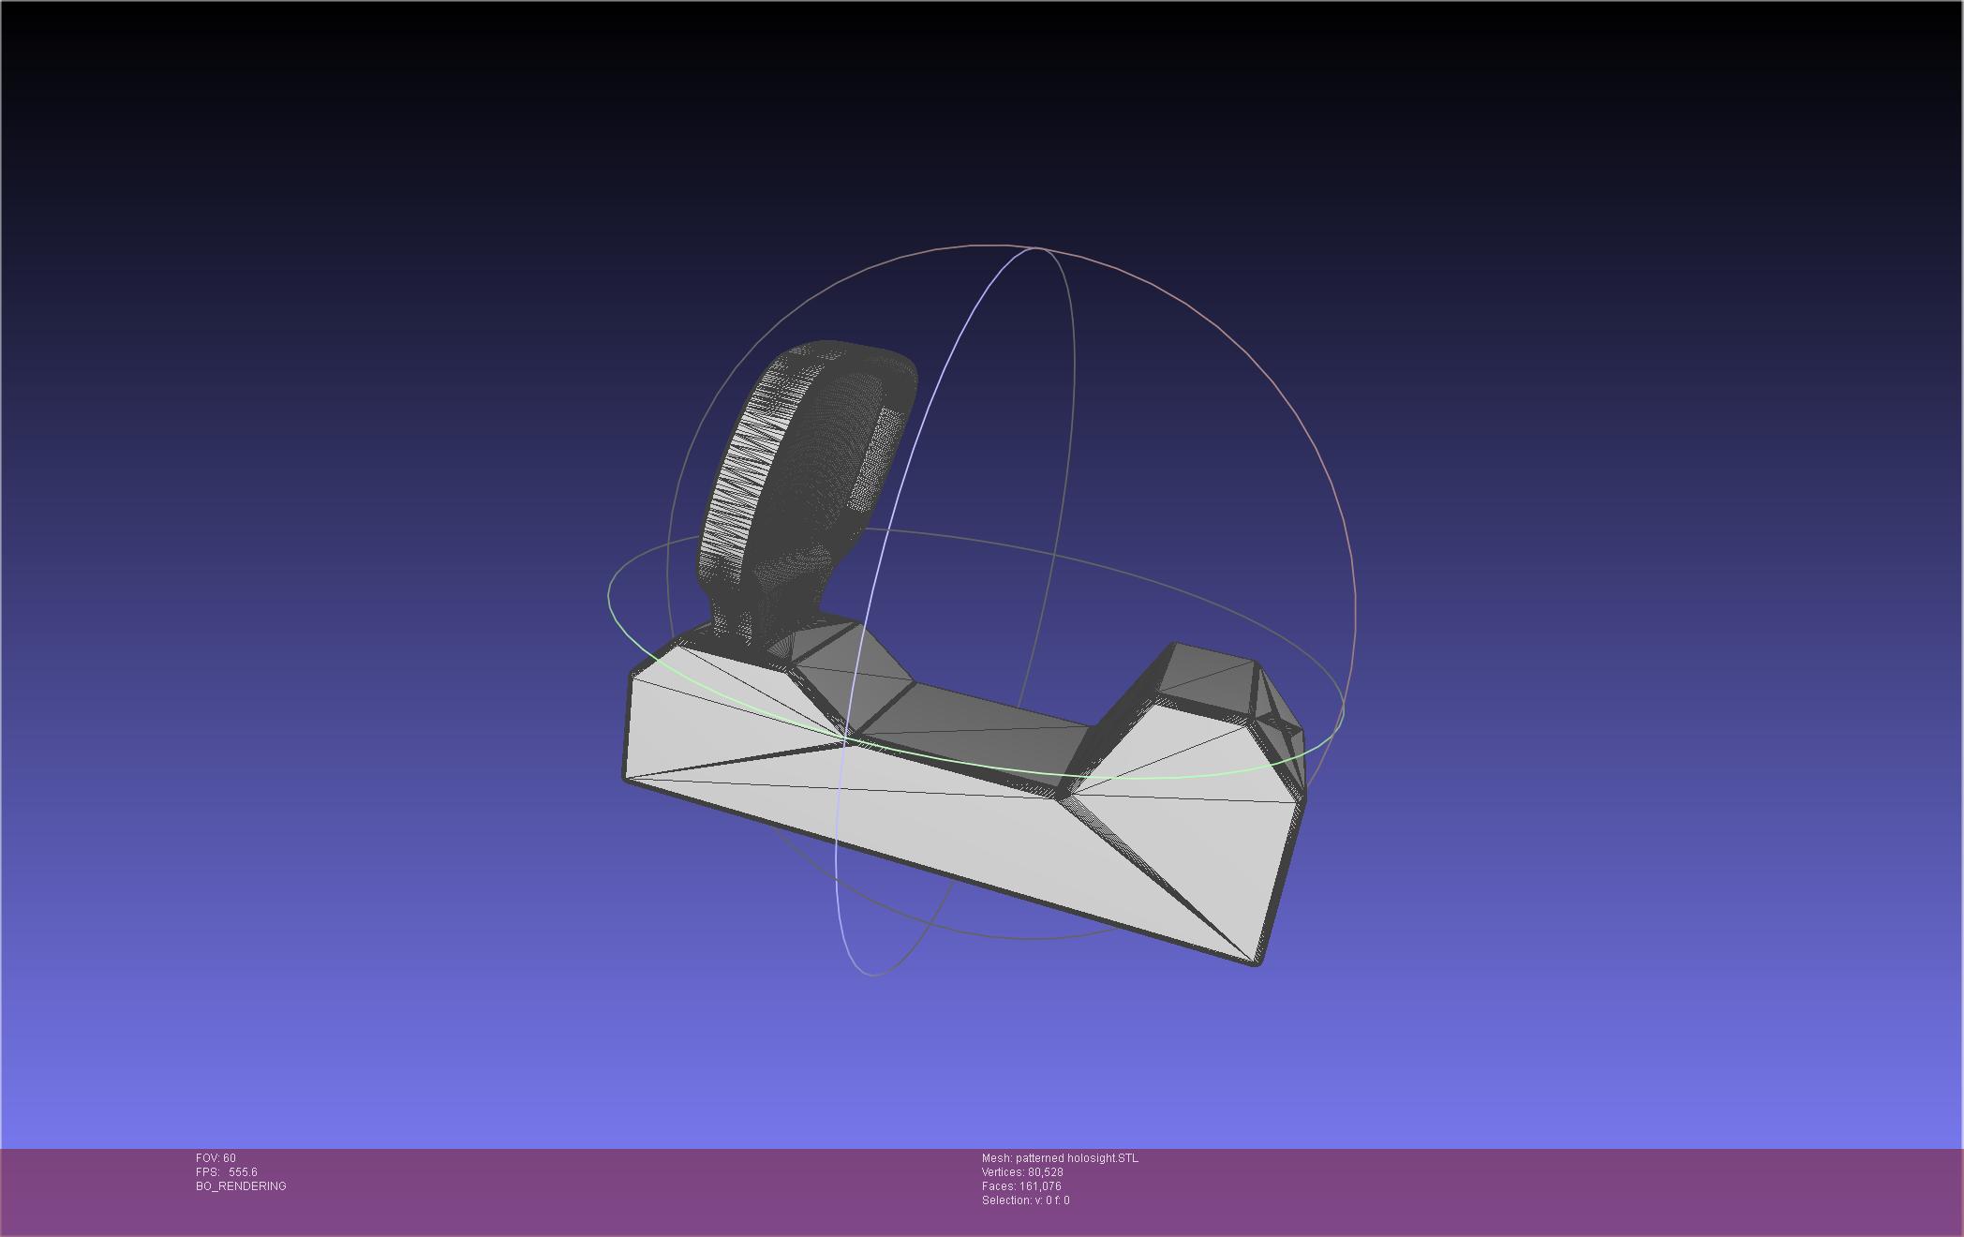Click the Faces: 161,076 info line
Viewport: 1964px width, 1237px height.
pos(1020,1186)
